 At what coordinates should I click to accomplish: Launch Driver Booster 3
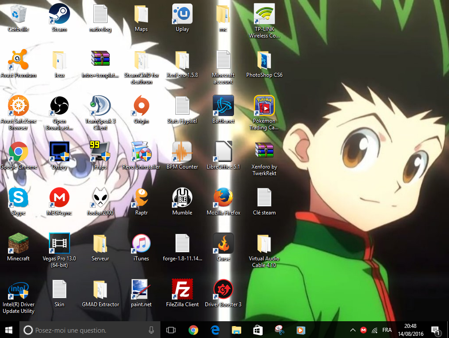coord(223,289)
